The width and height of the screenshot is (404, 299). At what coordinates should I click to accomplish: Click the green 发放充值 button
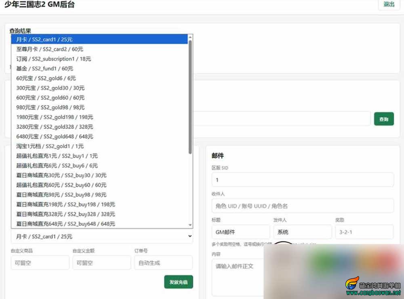178,282
